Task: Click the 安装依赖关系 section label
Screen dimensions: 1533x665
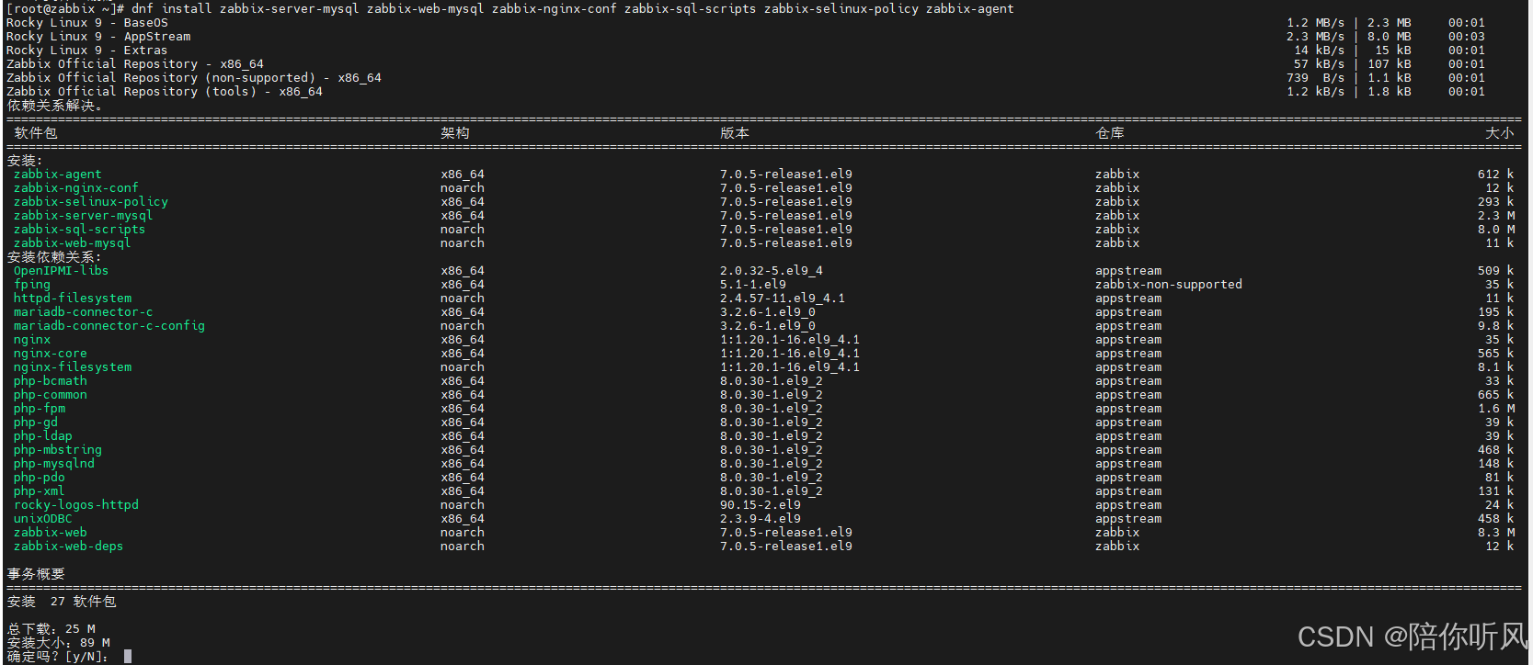Action: point(53,256)
